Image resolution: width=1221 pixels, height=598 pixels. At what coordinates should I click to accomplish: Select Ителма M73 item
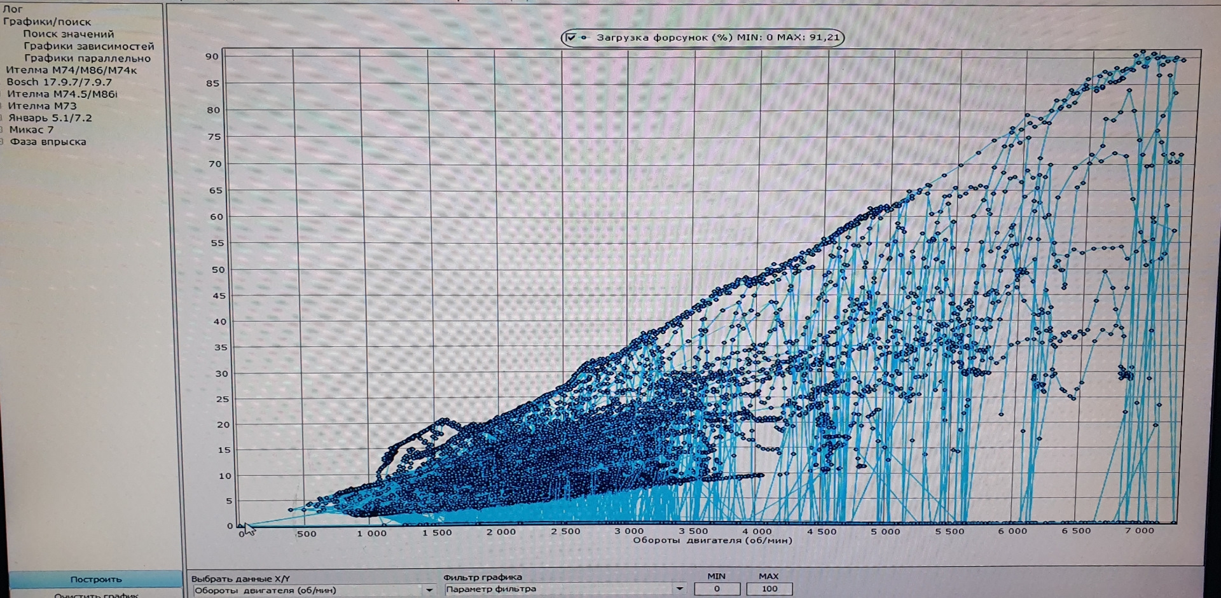pyautogui.click(x=42, y=106)
